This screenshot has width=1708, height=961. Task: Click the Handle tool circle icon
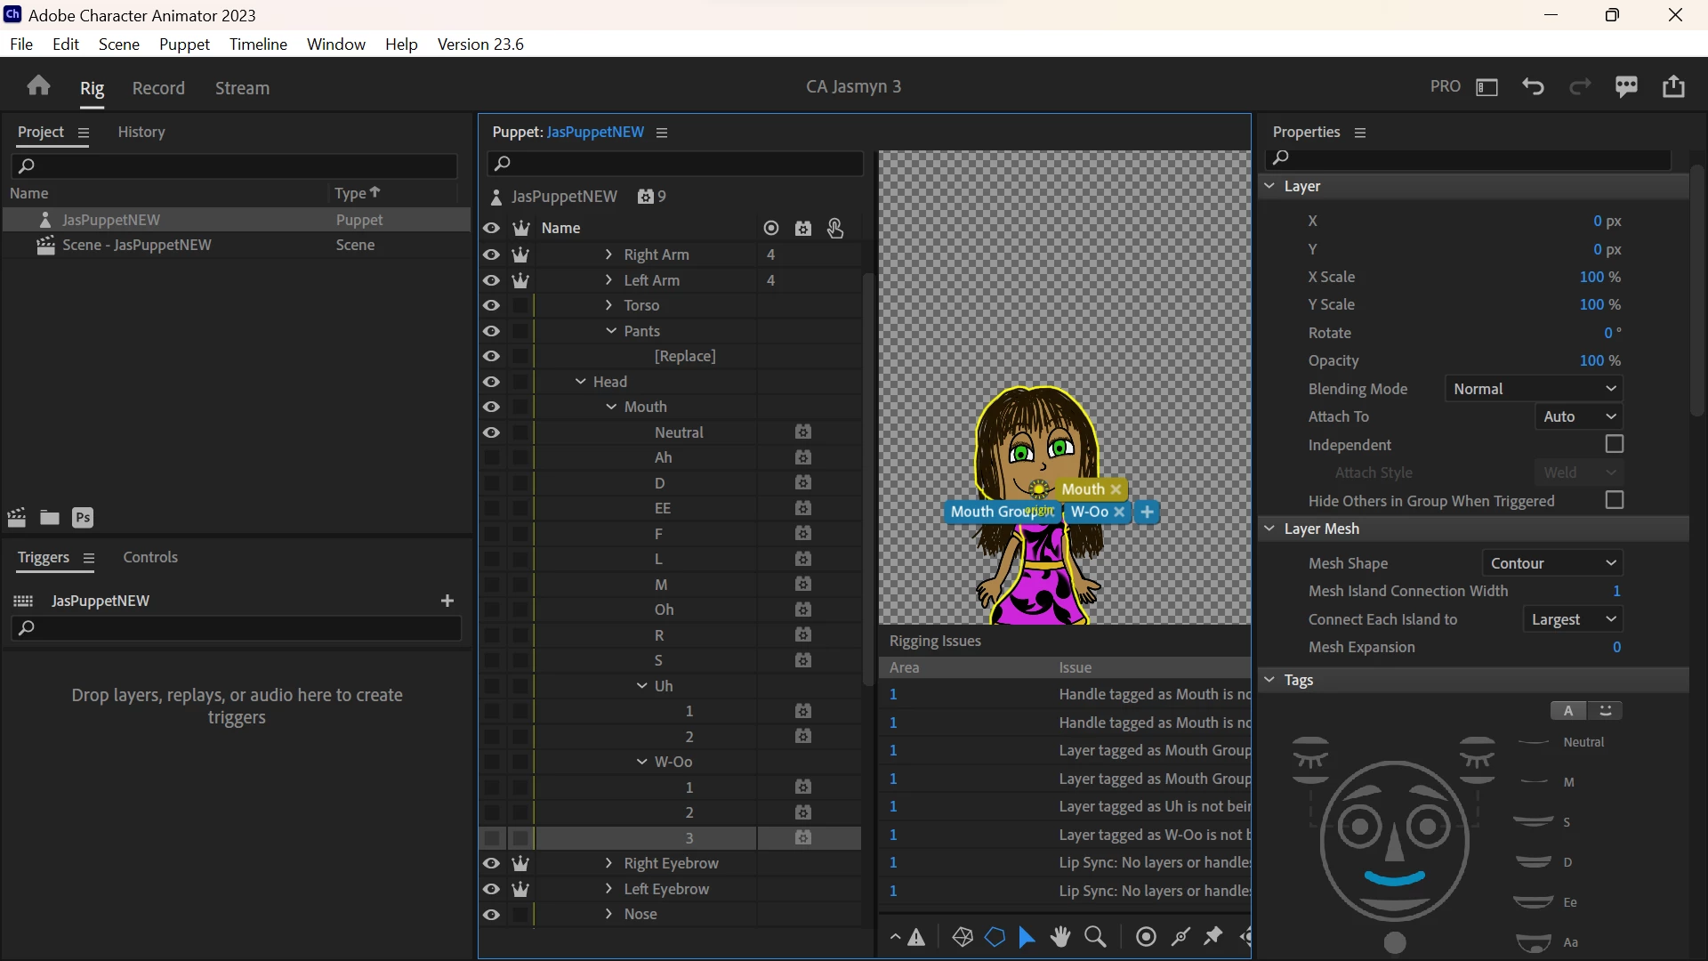[x=1146, y=937]
